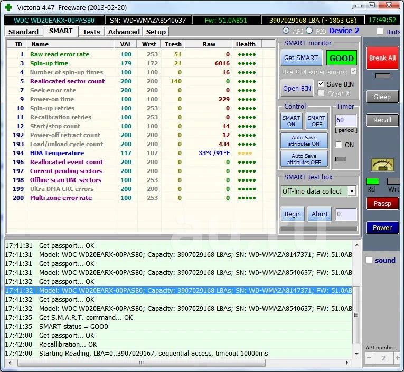
Task: Click the Abort button
Action: tap(320, 214)
